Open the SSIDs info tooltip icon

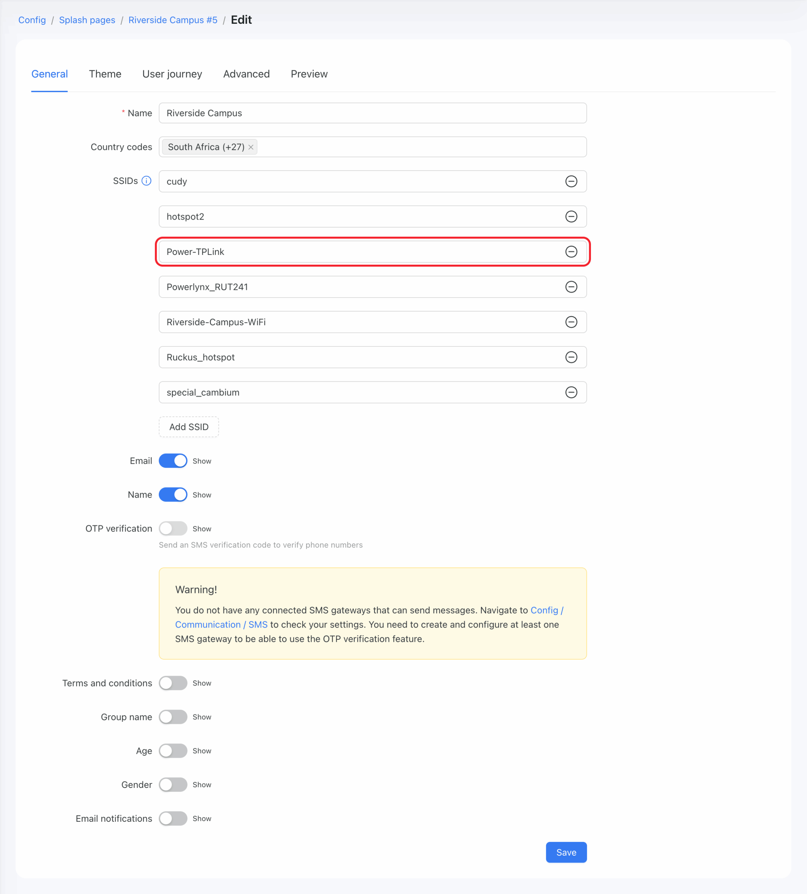coord(146,181)
